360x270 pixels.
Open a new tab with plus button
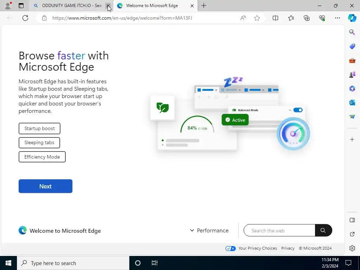pos(204,6)
